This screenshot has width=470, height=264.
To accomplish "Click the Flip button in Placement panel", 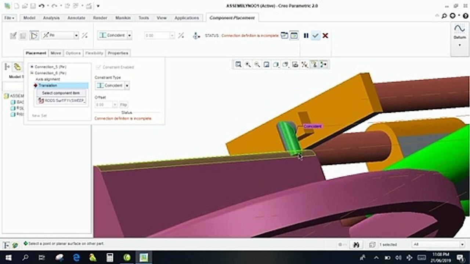I will click(123, 105).
